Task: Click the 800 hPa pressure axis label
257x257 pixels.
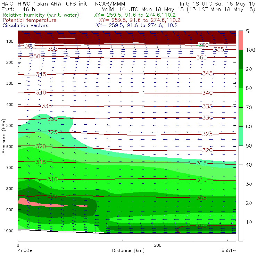Action: 10,189
